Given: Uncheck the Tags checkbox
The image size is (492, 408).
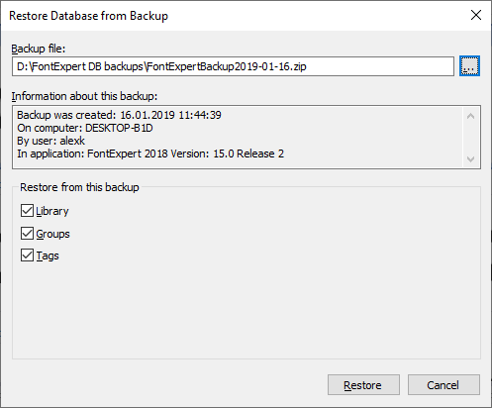Looking at the screenshot, I should coord(27,255).
